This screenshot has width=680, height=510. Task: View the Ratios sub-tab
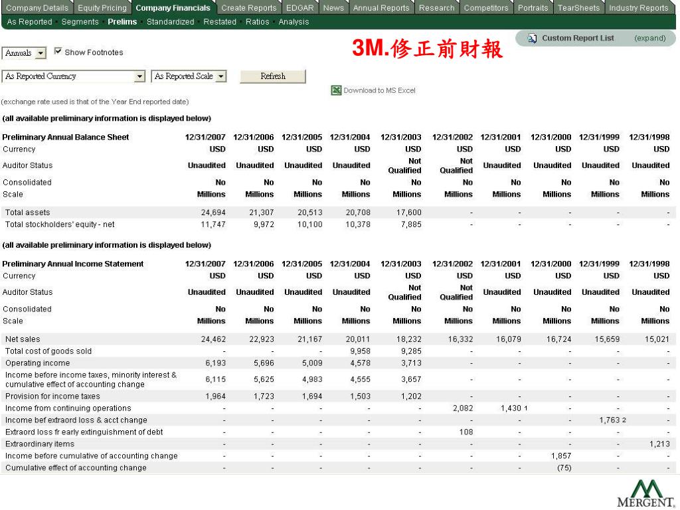tap(257, 22)
